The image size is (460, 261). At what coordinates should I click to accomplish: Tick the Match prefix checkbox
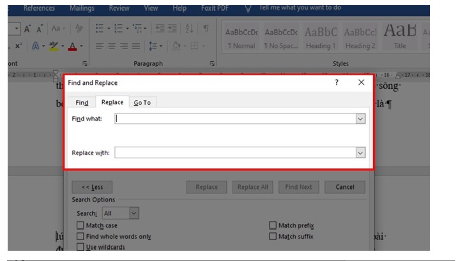point(273,225)
